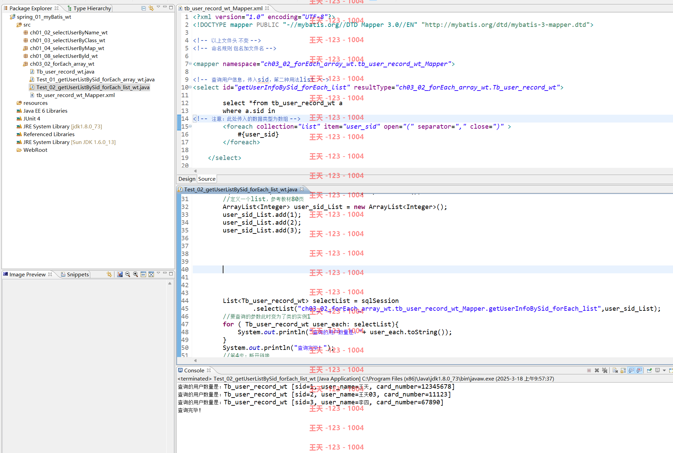Close the Console tab

click(209, 370)
